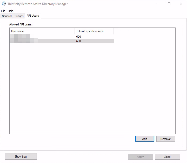Sort by the Username column header

pyautogui.click(x=42, y=31)
